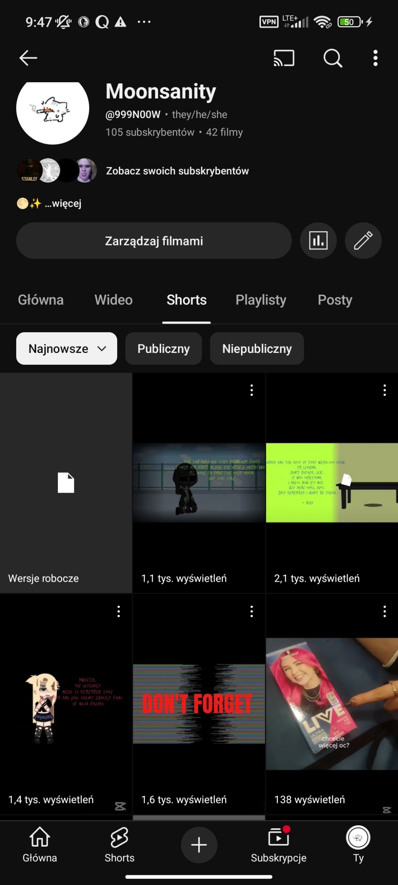This screenshot has height=885, width=398.
Task: Tap the pencil edit channel icon
Action: tap(363, 241)
